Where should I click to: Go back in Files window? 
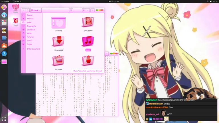(x=24, y=10)
